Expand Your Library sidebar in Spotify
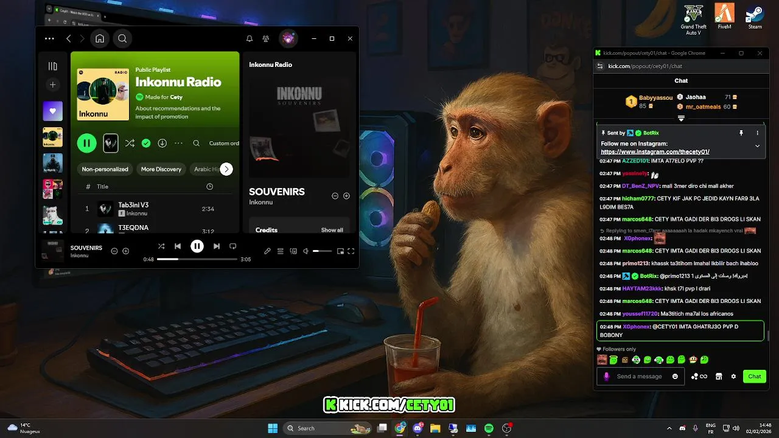The image size is (779, 438). click(x=53, y=66)
